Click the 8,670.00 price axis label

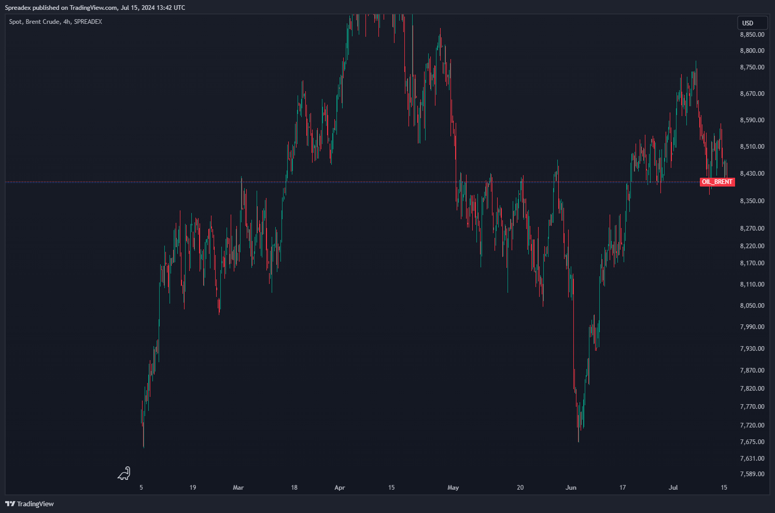click(752, 94)
